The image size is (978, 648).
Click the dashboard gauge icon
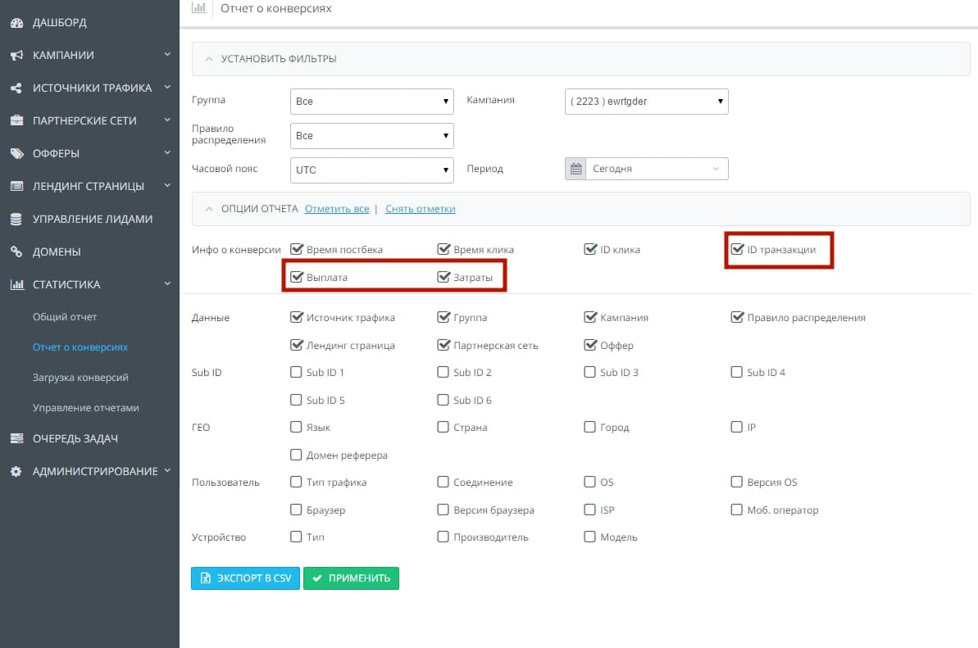click(17, 22)
